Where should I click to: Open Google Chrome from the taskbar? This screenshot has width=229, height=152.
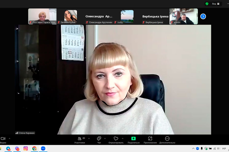[34, 148]
